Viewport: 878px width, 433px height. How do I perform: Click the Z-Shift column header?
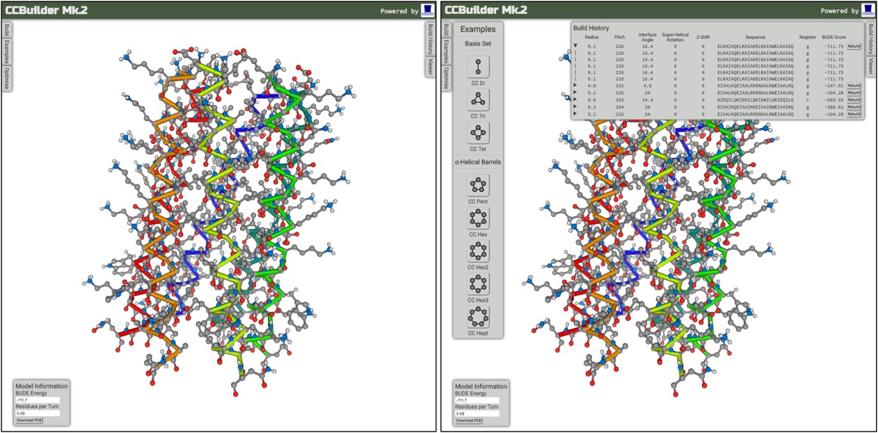pyautogui.click(x=703, y=38)
